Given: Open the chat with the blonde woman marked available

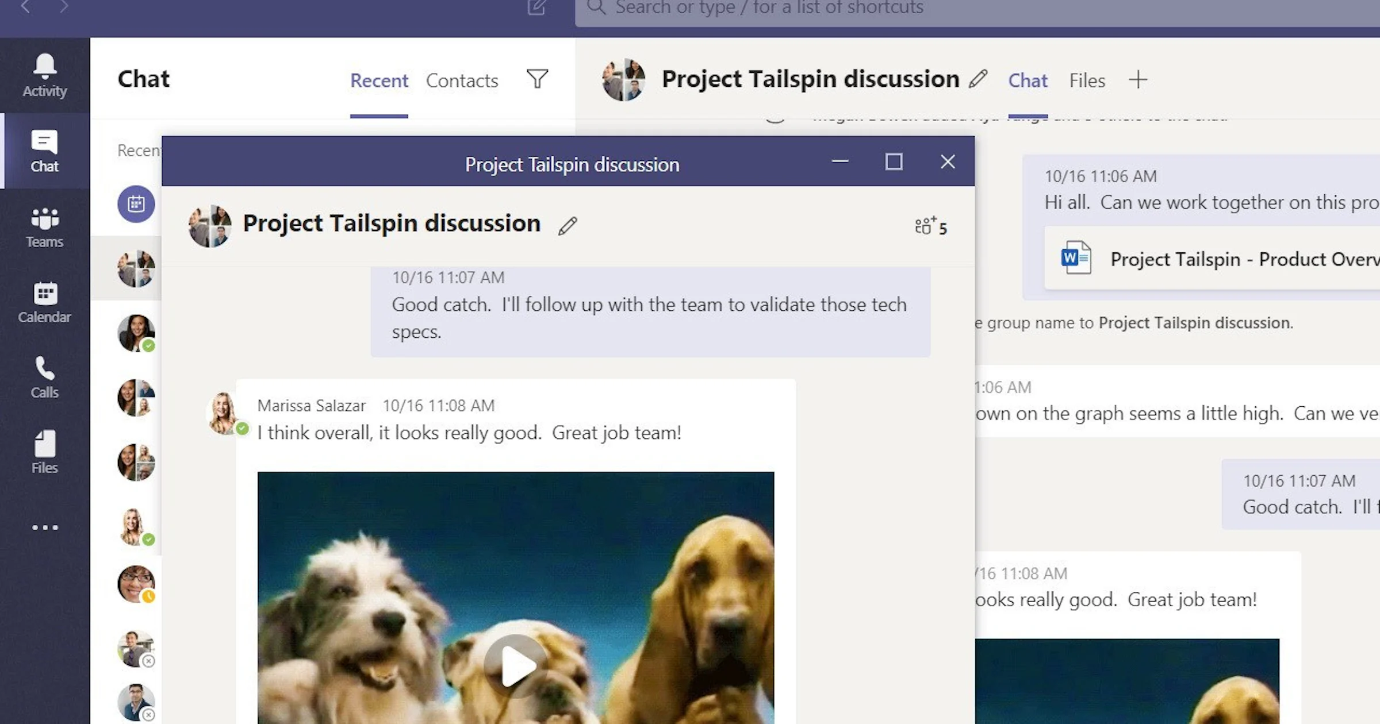Looking at the screenshot, I should (136, 527).
